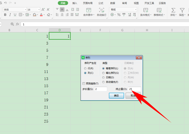Open the 合并居中 merge and center tool
189x134 pixels.
pyautogui.click(x=89, y=12)
